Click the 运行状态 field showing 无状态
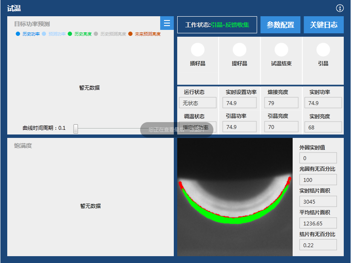The height and width of the screenshot is (263, 351). 198,103
